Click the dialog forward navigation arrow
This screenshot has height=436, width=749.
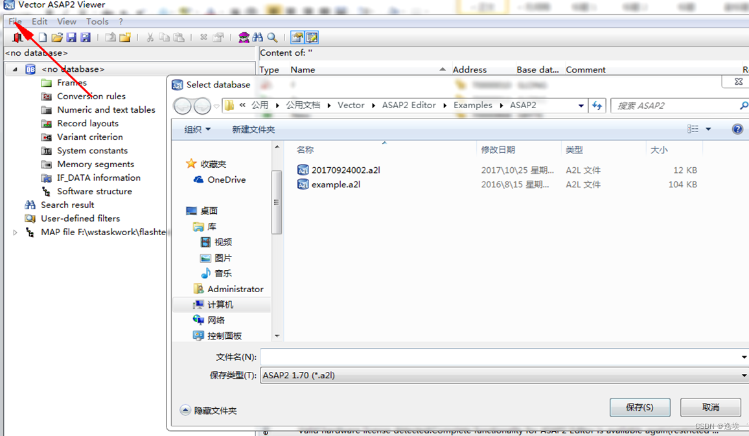pos(202,106)
